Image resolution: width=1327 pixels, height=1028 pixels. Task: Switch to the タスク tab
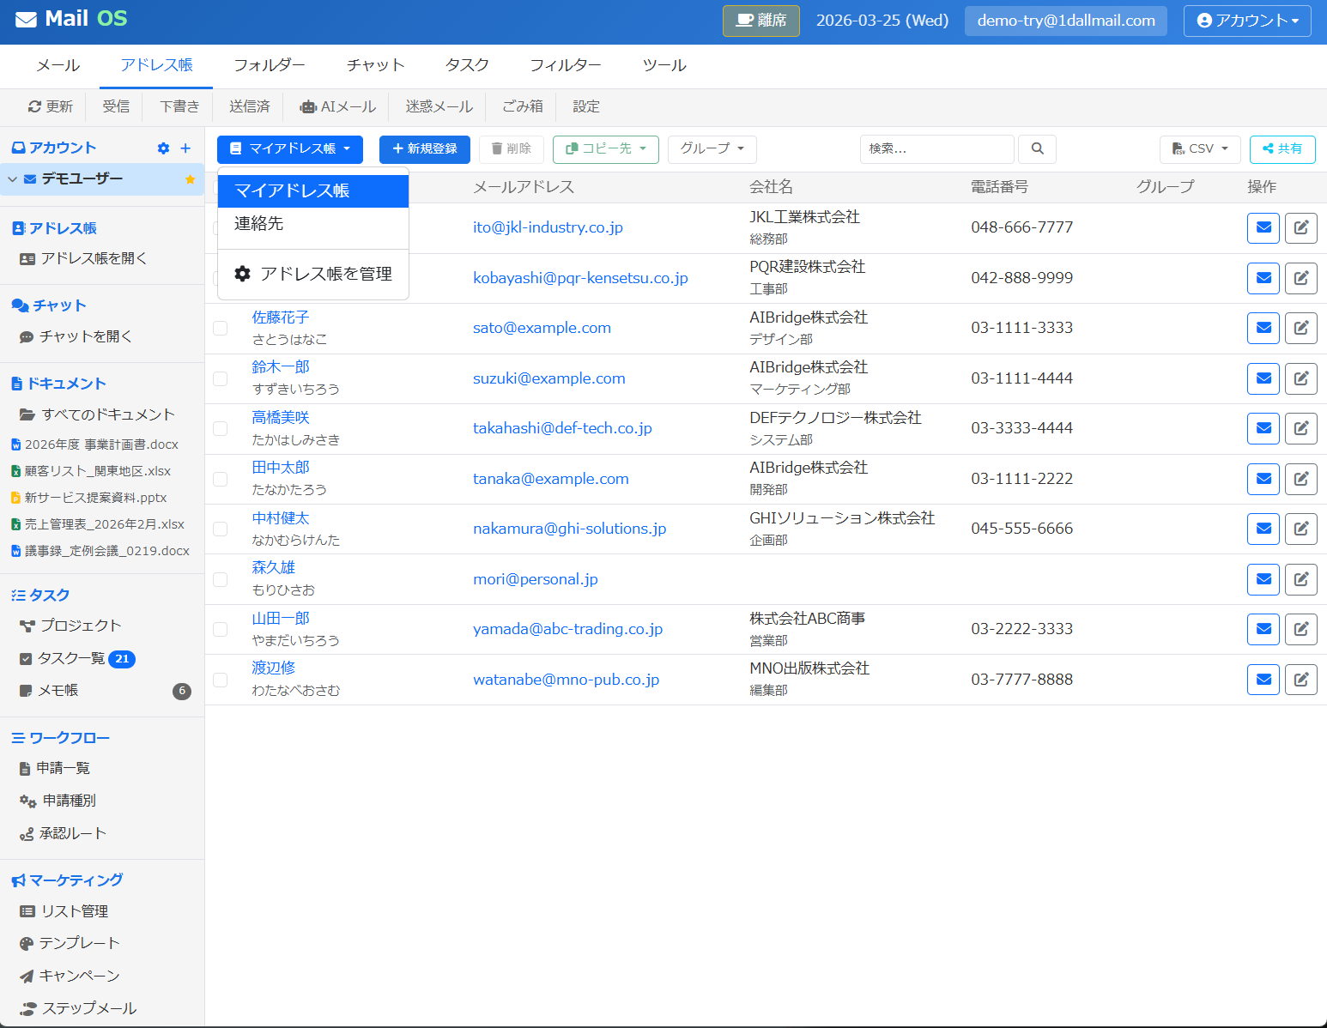point(466,65)
